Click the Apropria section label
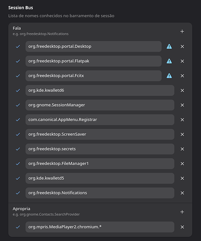 click(x=21, y=209)
